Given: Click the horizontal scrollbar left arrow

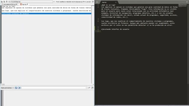Looking at the screenshot, I should pos(1,85).
